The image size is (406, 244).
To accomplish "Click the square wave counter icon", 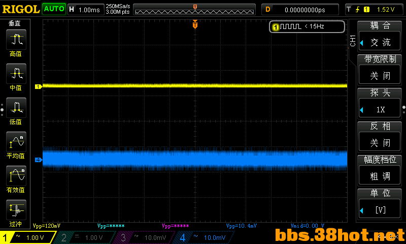I will pyautogui.click(x=290, y=26).
